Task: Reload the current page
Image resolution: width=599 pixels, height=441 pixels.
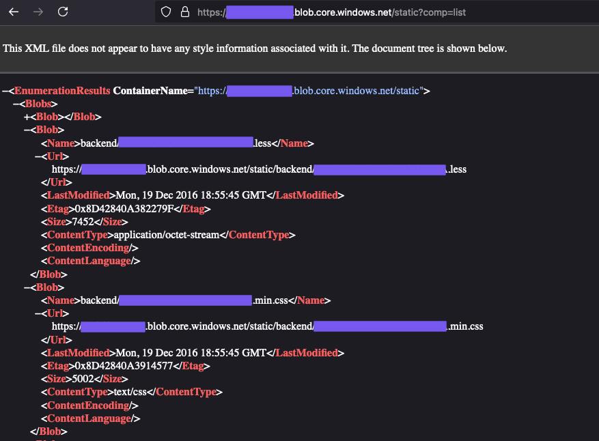Action: pyautogui.click(x=62, y=12)
